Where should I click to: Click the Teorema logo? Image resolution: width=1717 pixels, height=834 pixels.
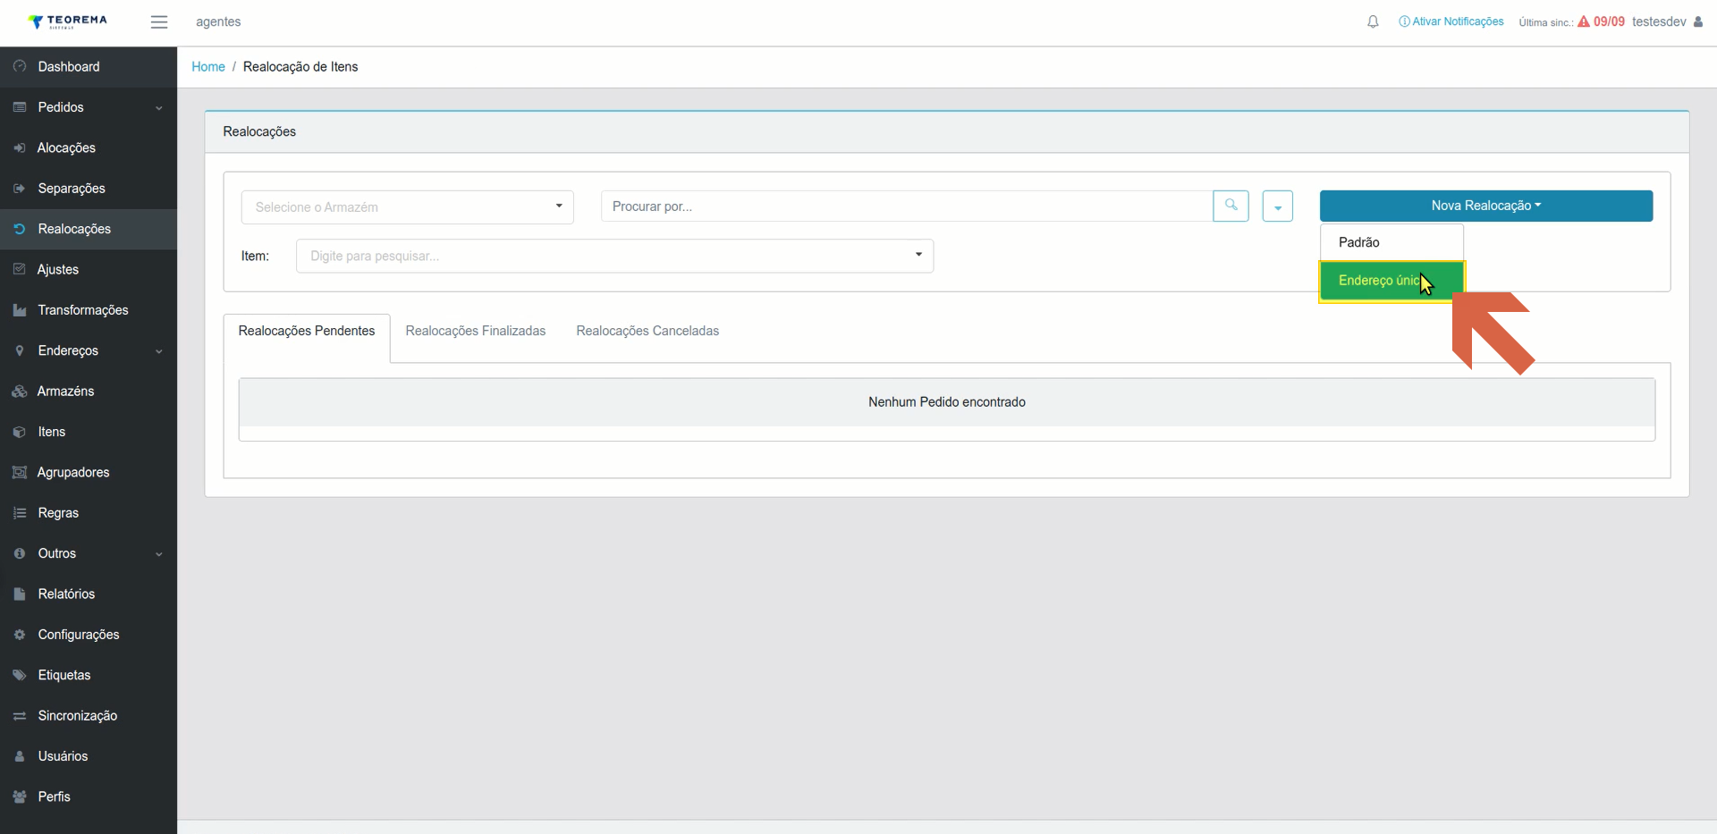click(68, 21)
